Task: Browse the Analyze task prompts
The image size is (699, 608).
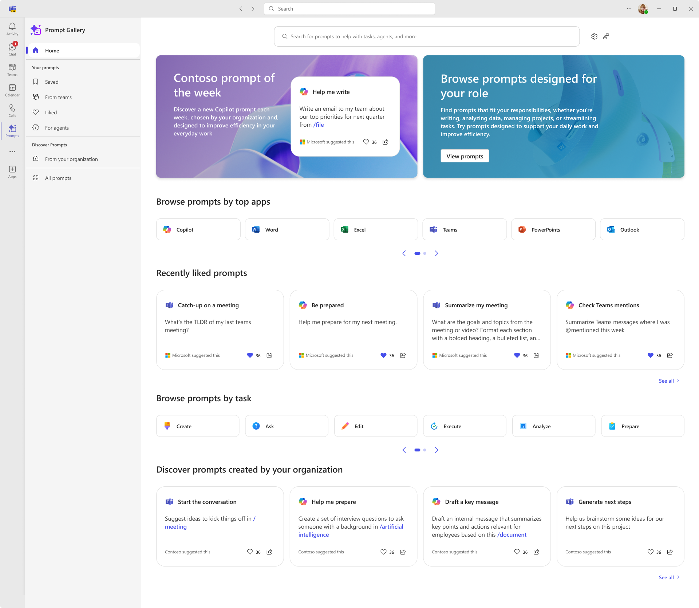Action: (x=554, y=426)
